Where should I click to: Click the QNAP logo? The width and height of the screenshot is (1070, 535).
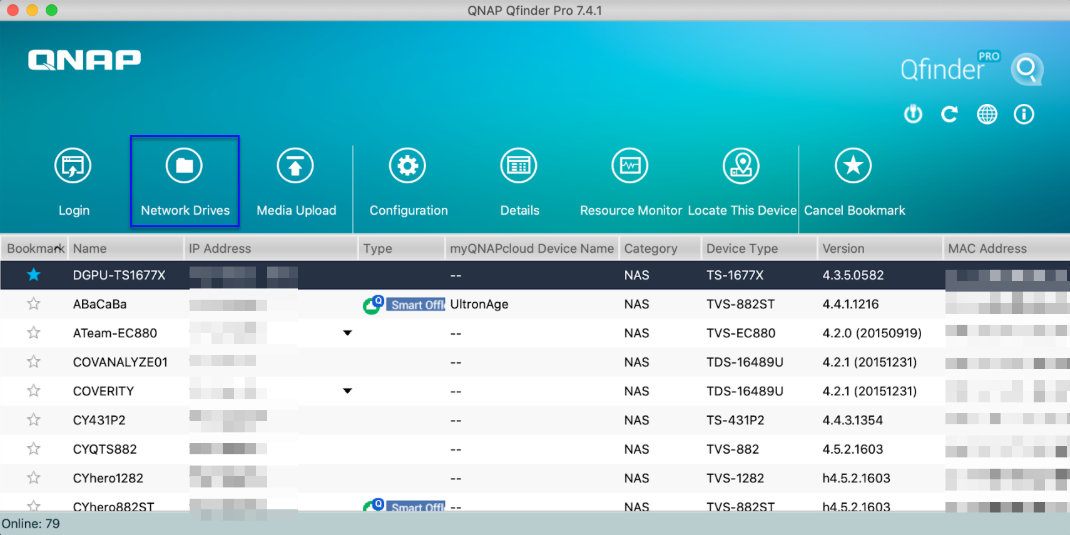[84, 60]
